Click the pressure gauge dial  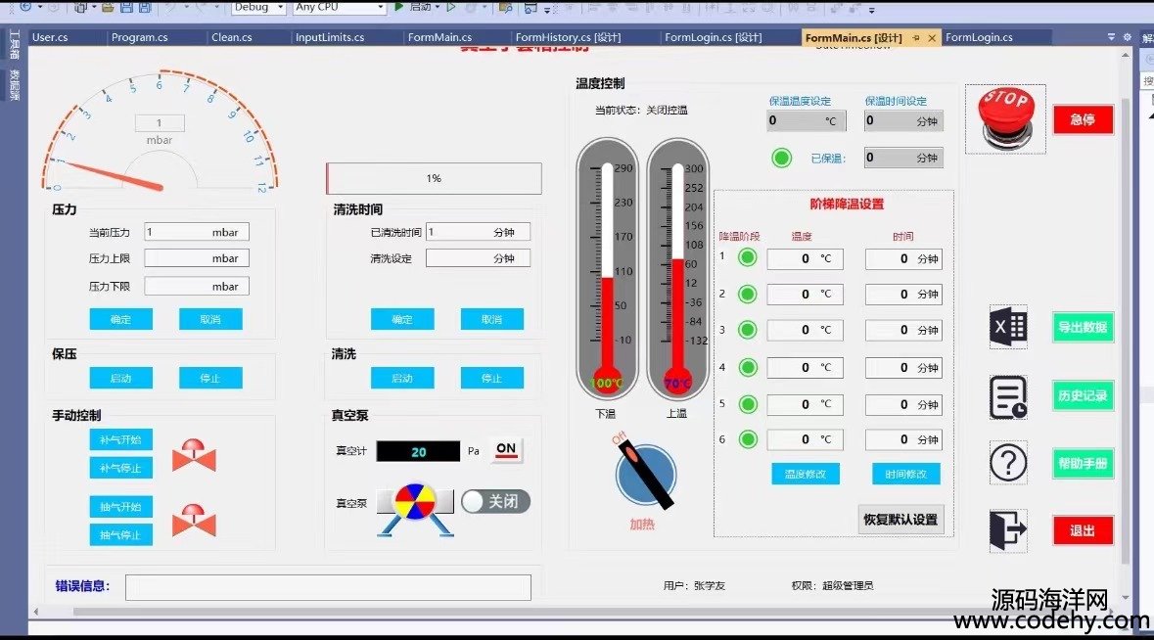160,131
